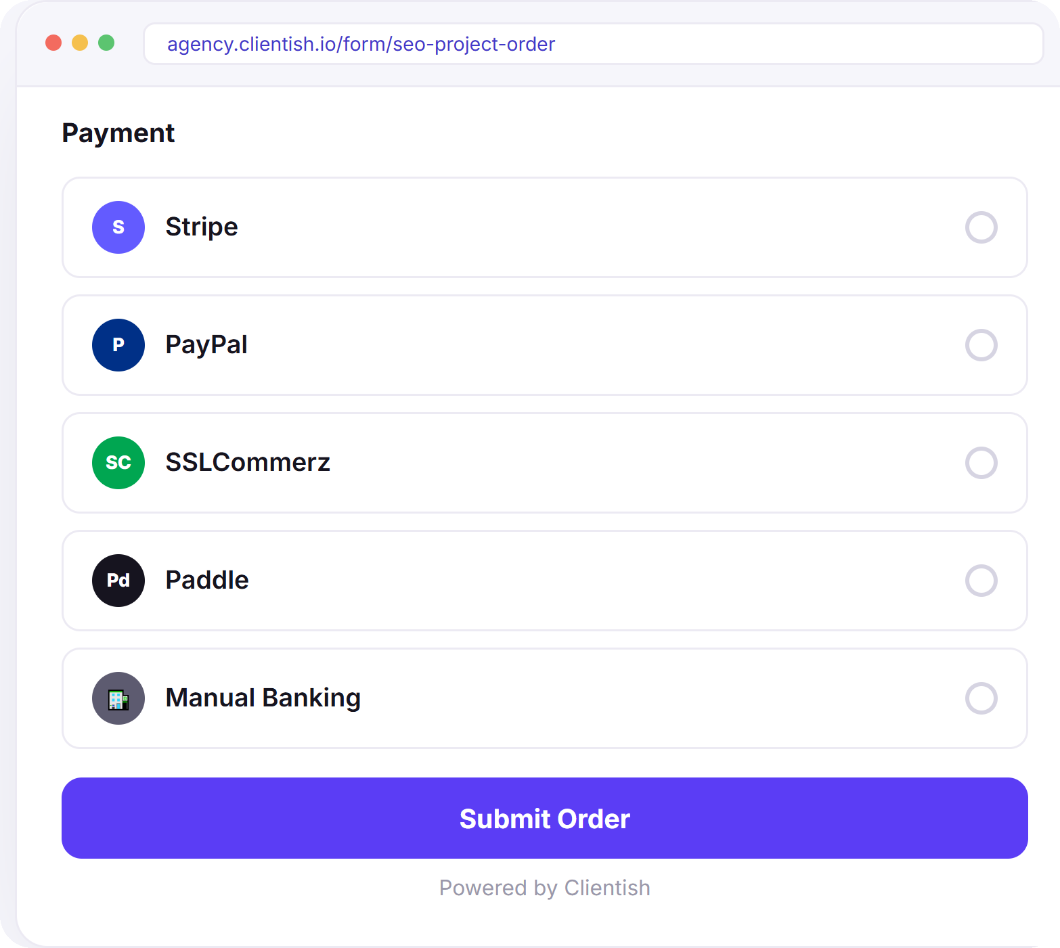The image size is (1060, 948).
Task: Submit the order with the purple button
Action: (545, 818)
